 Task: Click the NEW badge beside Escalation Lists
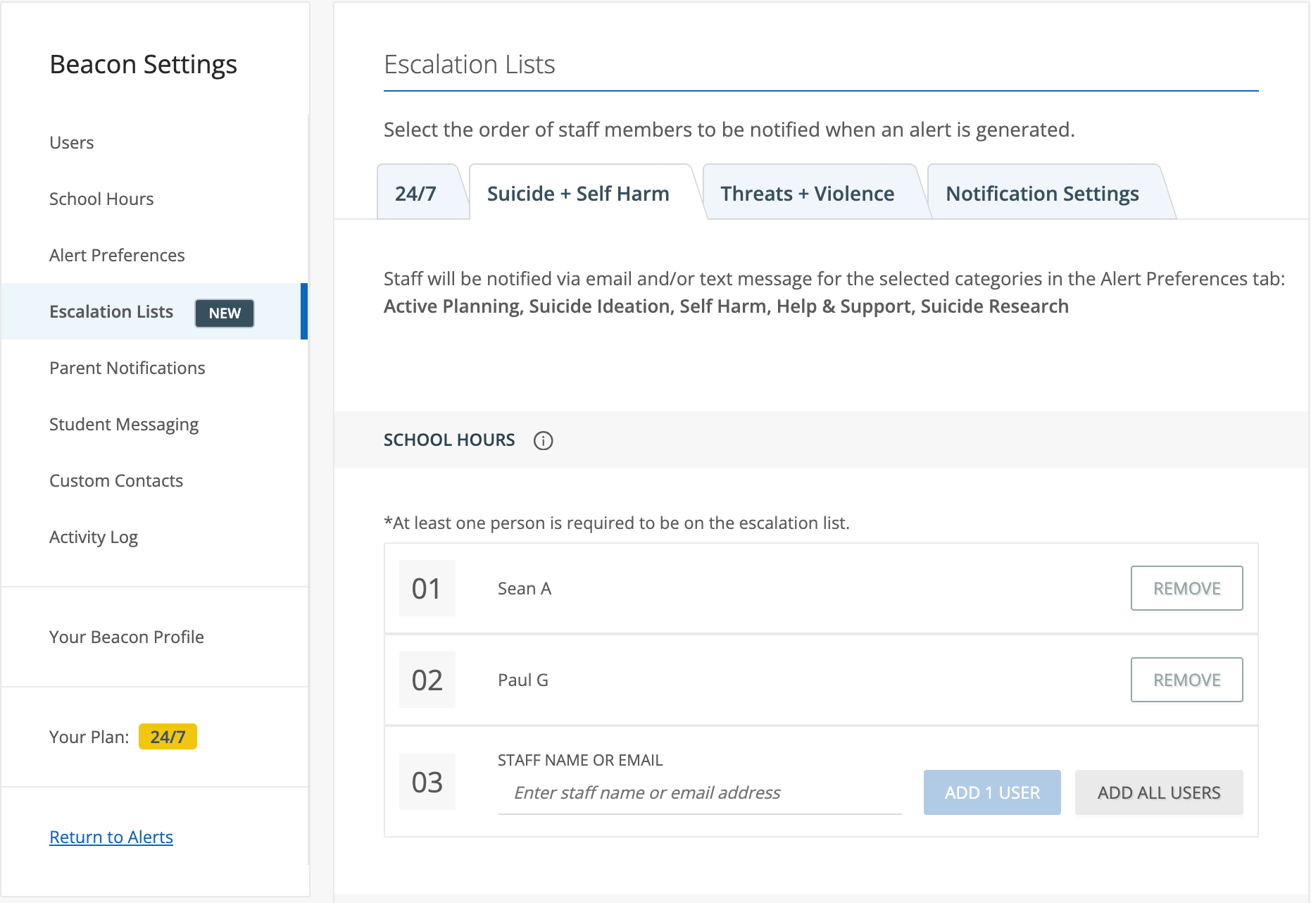(225, 313)
